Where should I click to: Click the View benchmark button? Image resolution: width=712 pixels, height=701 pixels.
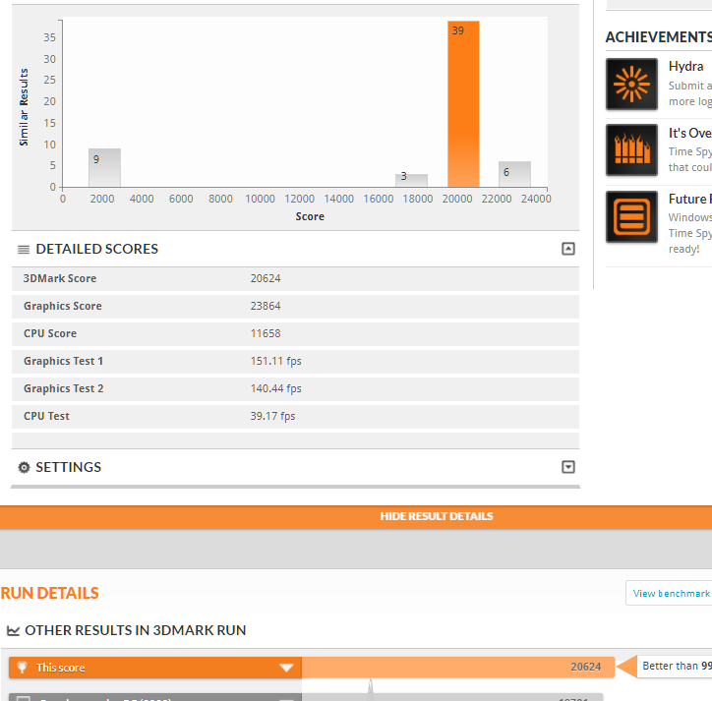(x=671, y=593)
